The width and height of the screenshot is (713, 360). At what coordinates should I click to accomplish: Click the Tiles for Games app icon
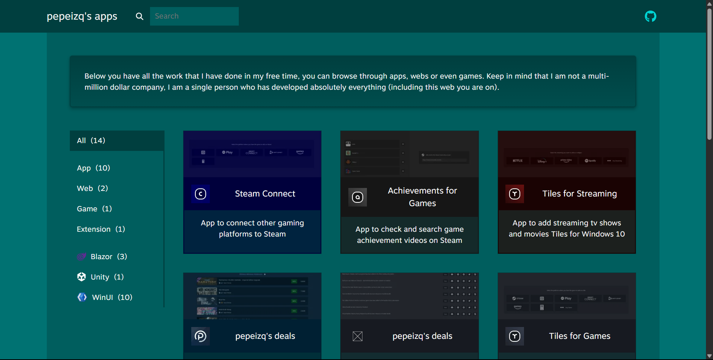tap(515, 336)
